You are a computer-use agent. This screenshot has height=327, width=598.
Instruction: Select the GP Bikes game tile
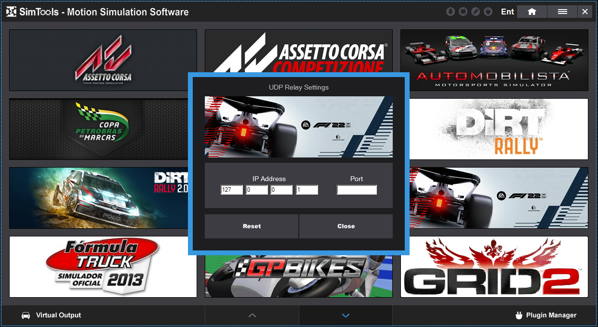[x=299, y=276]
